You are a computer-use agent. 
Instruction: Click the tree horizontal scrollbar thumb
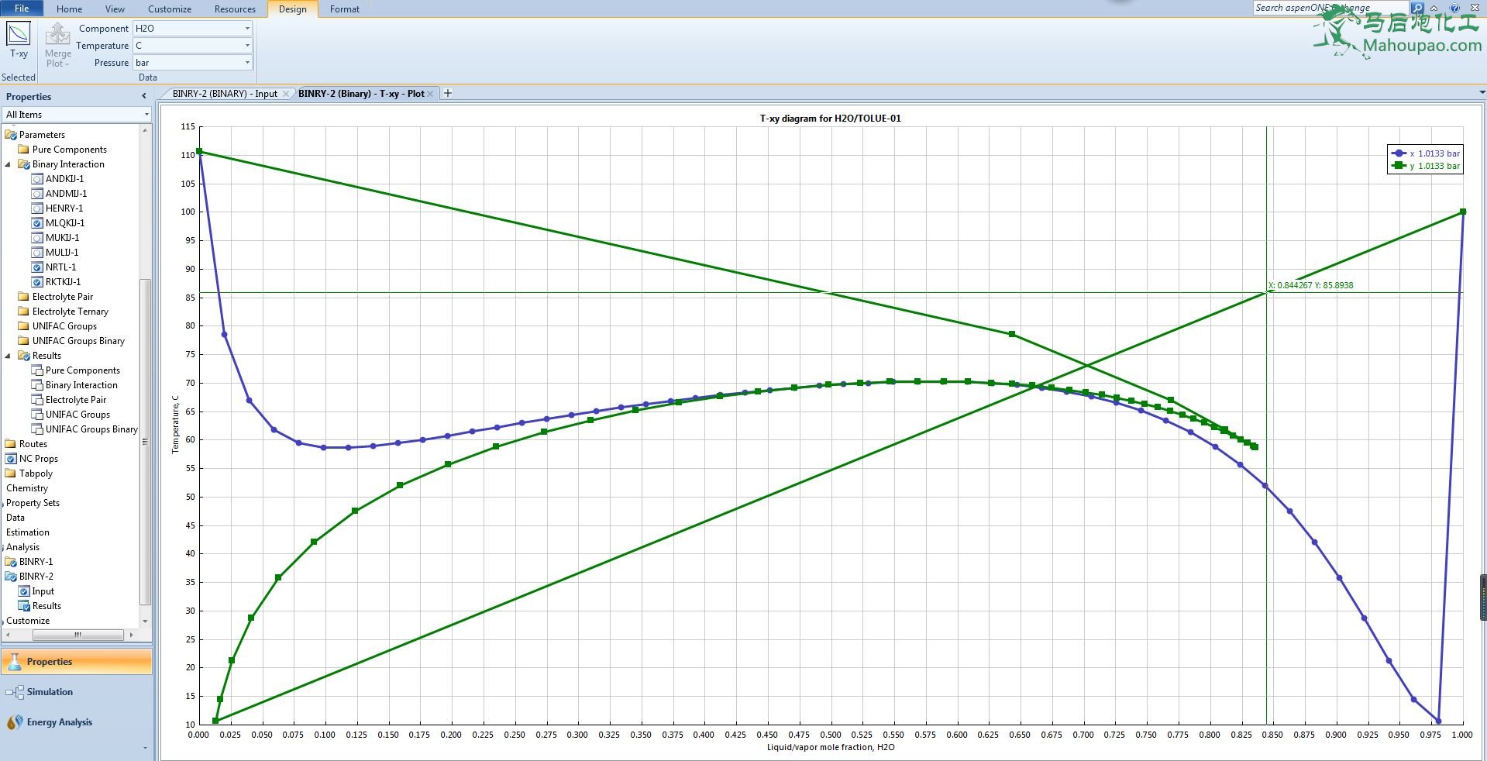[x=77, y=635]
